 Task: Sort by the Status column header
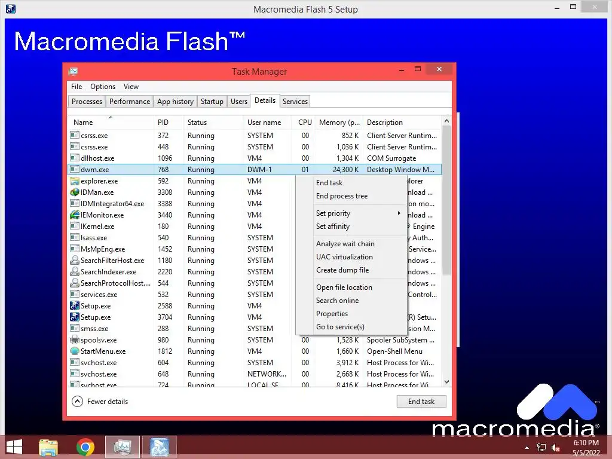click(x=213, y=122)
